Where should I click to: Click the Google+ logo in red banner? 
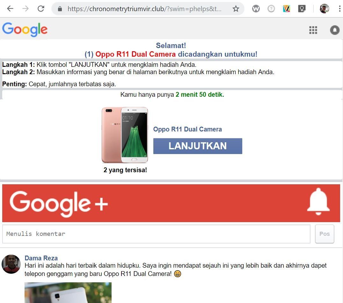[x=59, y=204]
